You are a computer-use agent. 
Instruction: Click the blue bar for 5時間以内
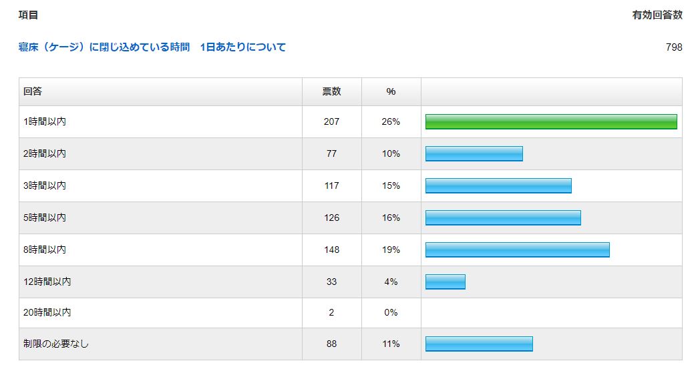tap(503, 218)
